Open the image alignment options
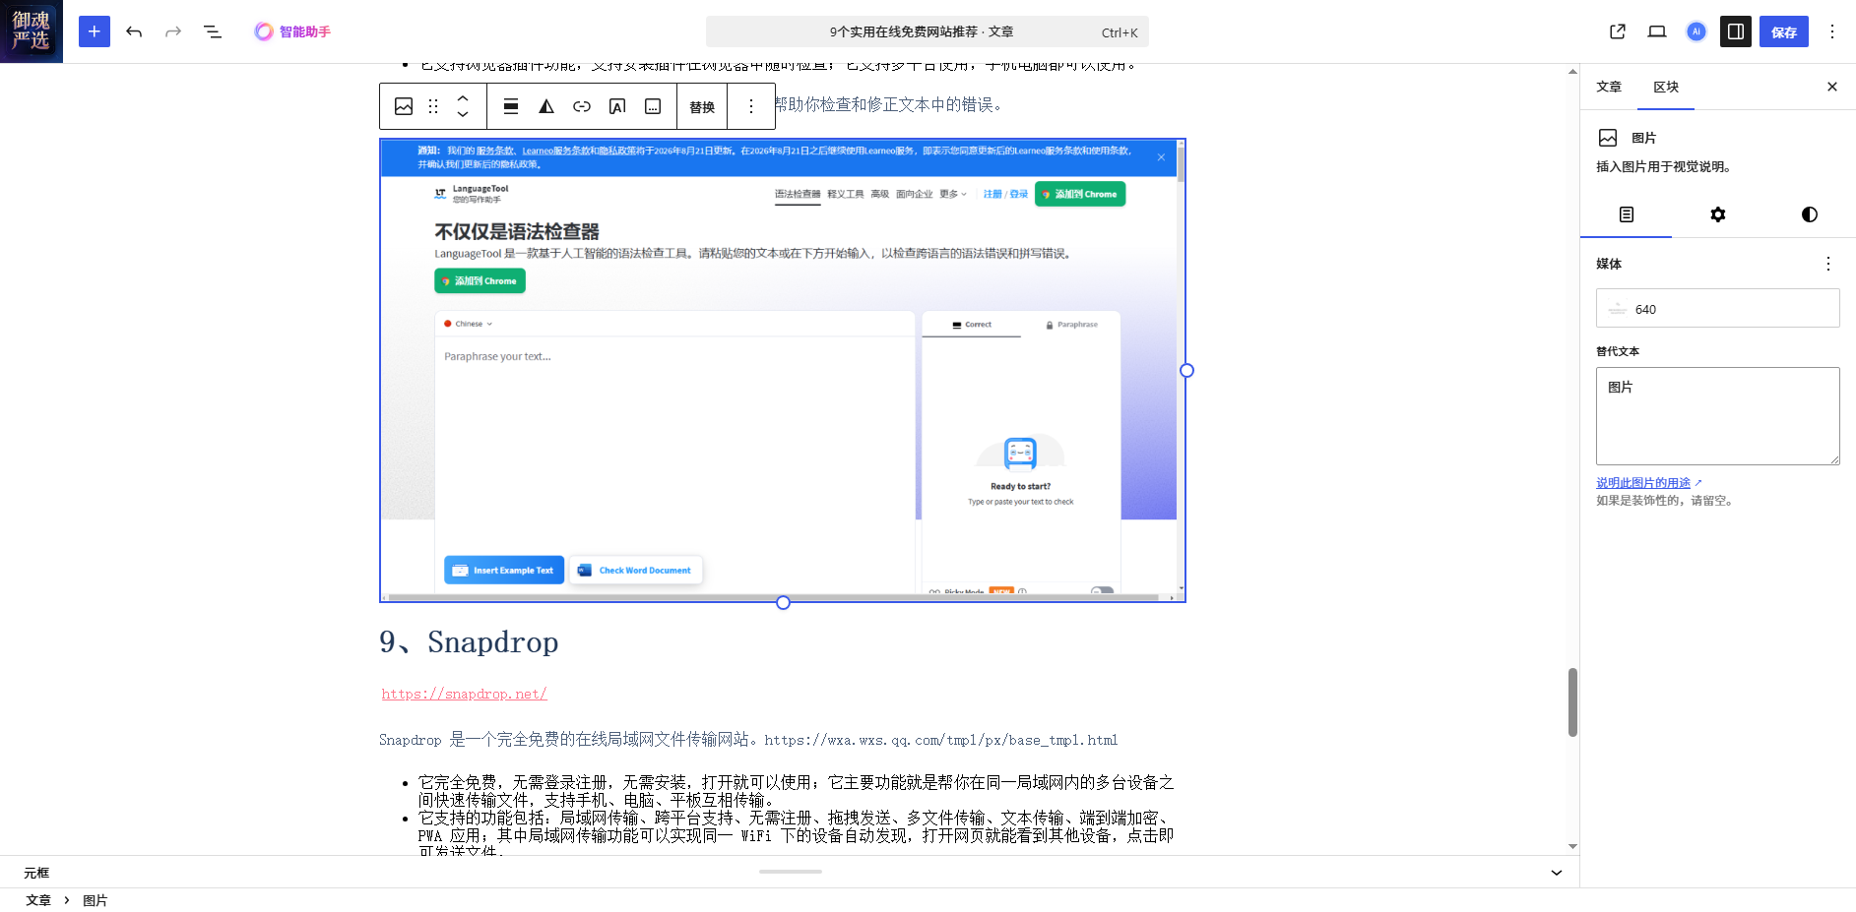 coord(511,106)
